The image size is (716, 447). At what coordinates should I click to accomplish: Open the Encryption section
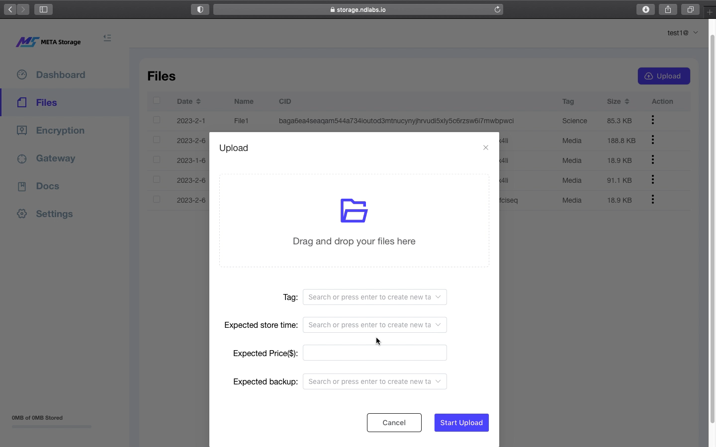pyautogui.click(x=60, y=130)
